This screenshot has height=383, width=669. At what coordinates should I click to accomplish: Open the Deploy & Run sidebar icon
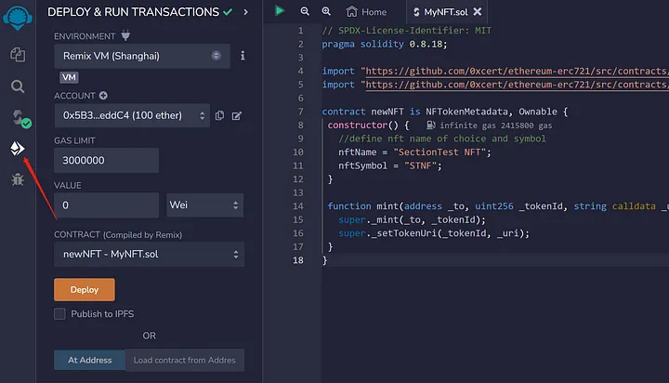pyautogui.click(x=17, y=149)
